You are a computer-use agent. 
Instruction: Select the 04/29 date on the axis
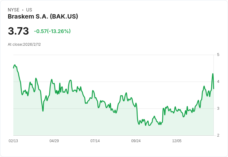tap(54, 141)
